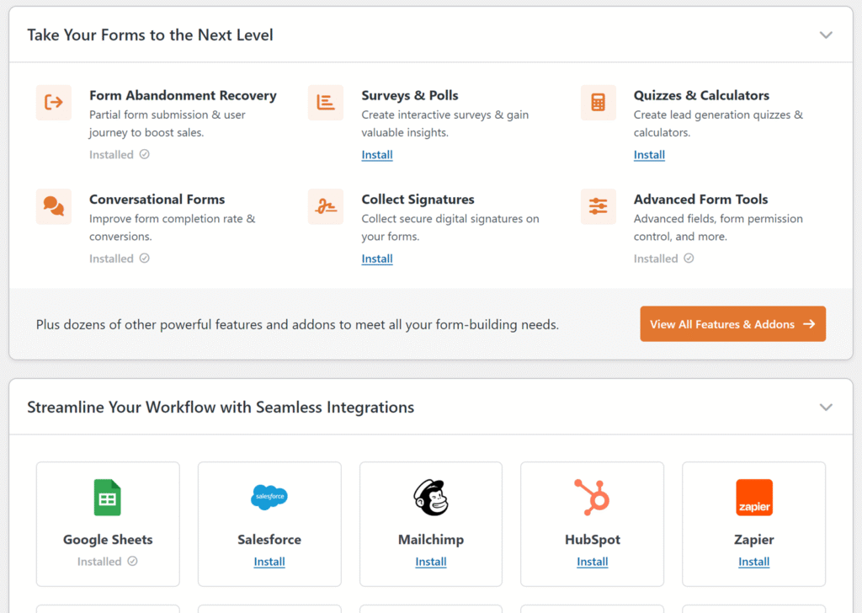
Task: Install the Collect Signatures addon
Action: pos(377,259)
